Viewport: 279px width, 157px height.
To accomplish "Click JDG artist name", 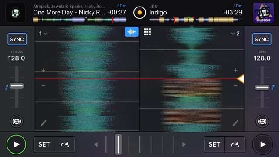I will pos(153,6).
